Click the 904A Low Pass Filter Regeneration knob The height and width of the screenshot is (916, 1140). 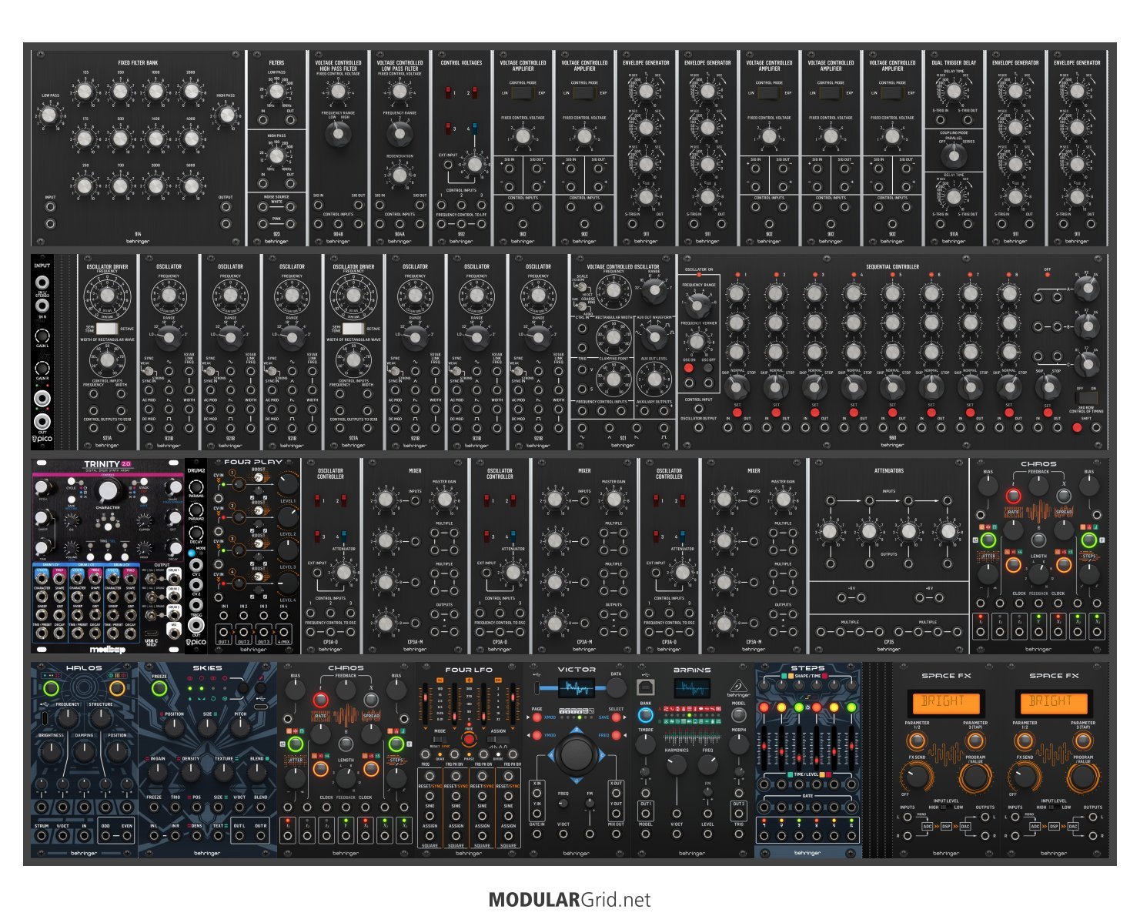pos(400,175)
